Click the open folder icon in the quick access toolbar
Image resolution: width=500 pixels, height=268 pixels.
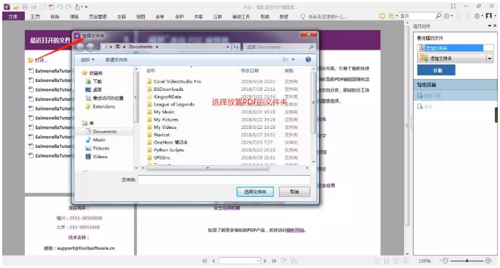(x=16, y=7)
